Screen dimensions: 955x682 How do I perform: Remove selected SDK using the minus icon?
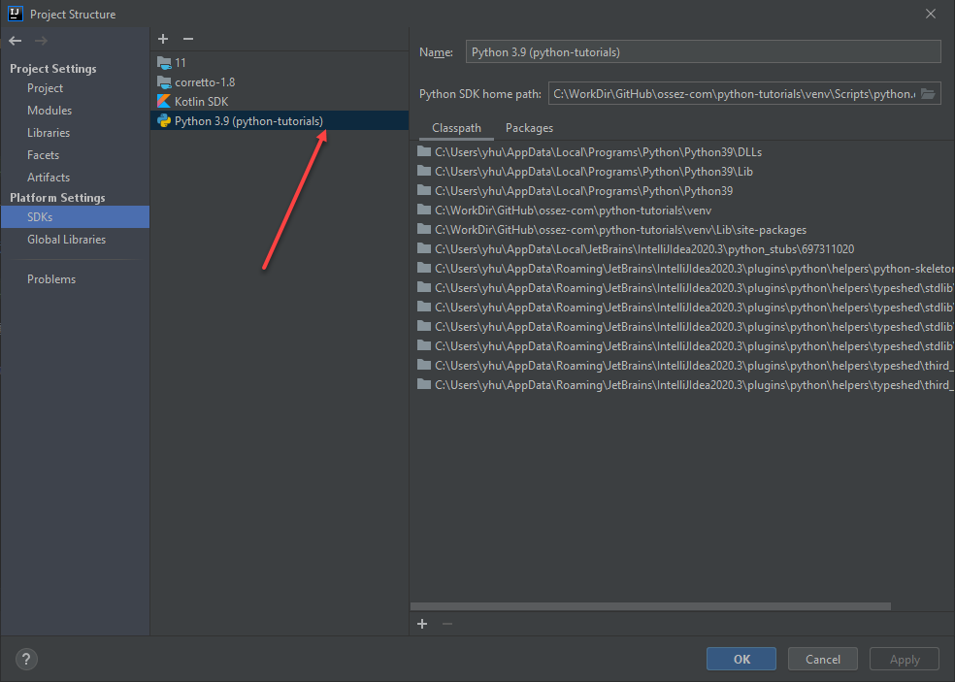click(187, 39)
